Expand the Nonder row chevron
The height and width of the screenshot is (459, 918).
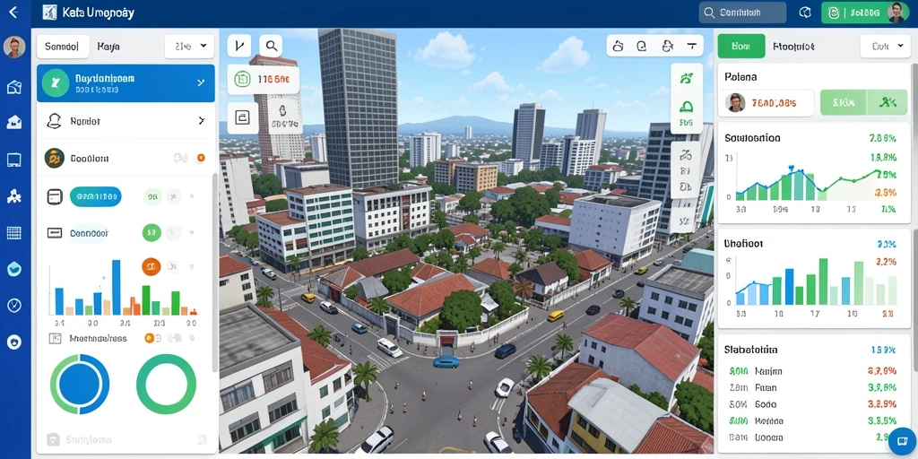pyautogui.click(x=201, y=121)
